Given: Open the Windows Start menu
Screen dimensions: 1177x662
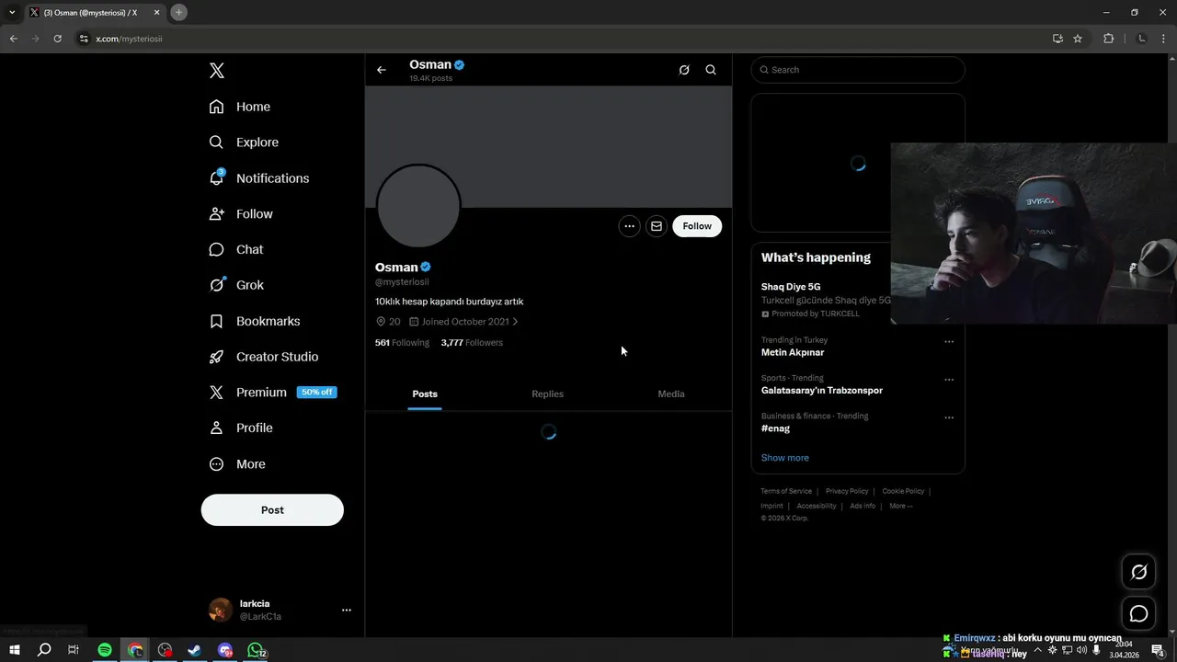Looking at the screenshot, I should click(x=14, y=650).
